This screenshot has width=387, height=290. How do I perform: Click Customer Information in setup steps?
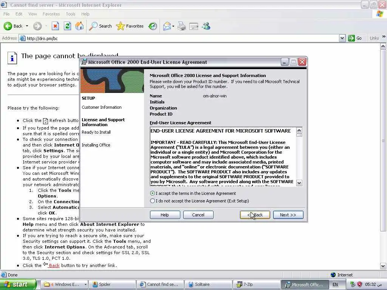(x=101, y=107)
